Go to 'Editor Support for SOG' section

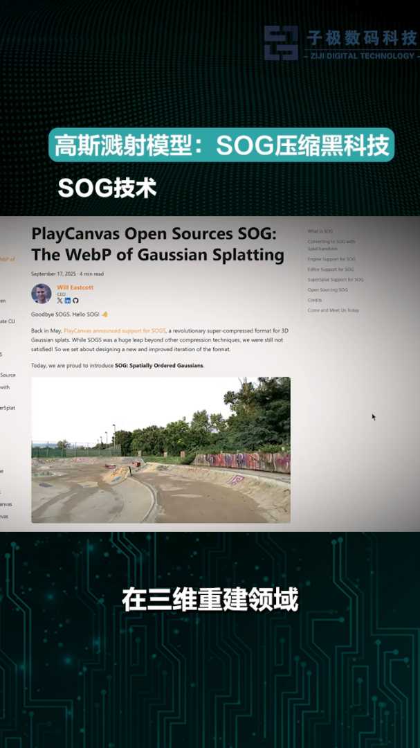tap(330, 269)
